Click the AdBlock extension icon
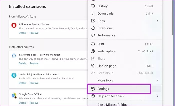175x106 pixels. [x=14, y=25]
